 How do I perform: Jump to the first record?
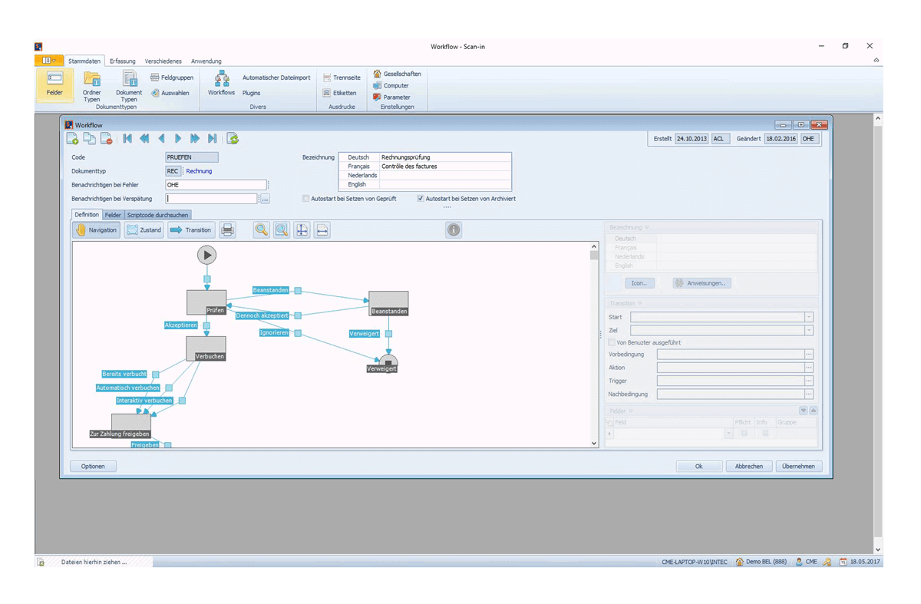(127, 139)
